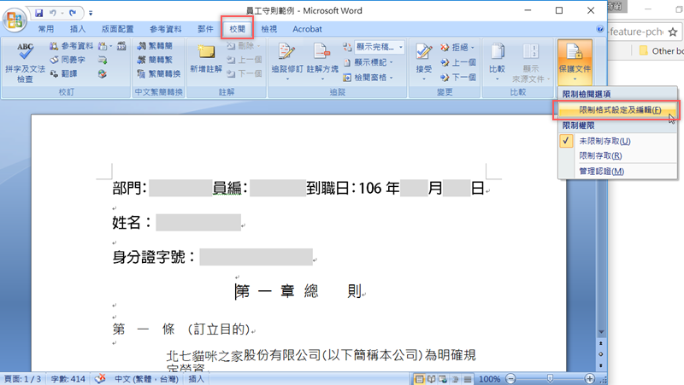Image resolution: width=684 pixels, height=385 pixels.
Task: Click 比較 compare documents button
Action: coord(497,61)
